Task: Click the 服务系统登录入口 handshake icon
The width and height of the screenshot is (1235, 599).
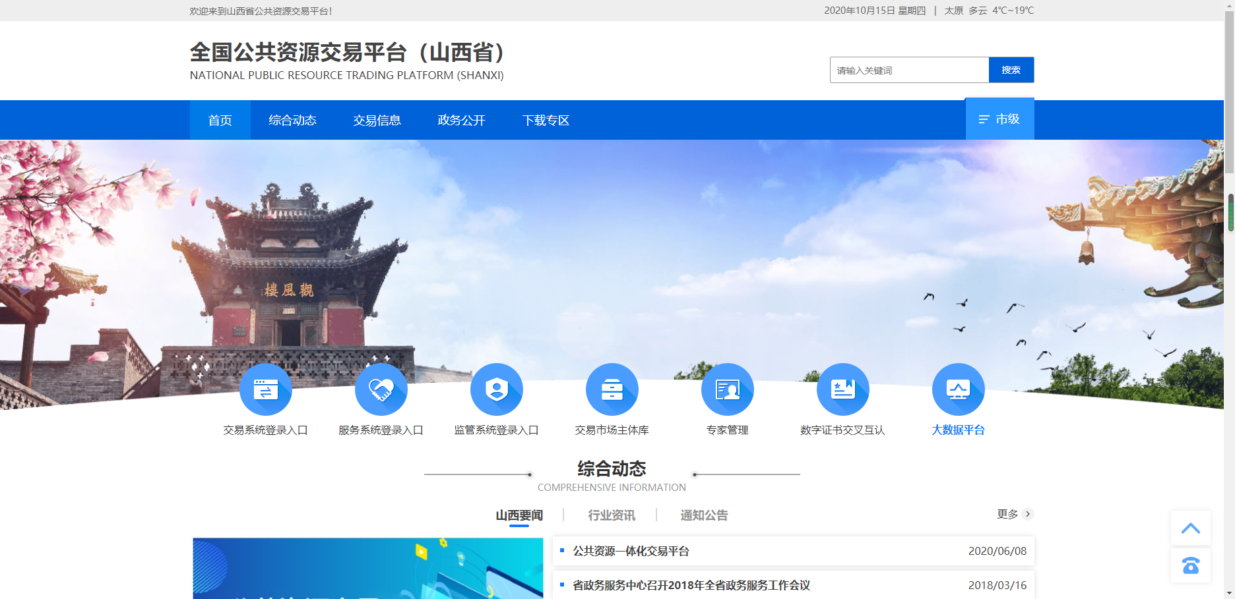Action: (381, 389)
